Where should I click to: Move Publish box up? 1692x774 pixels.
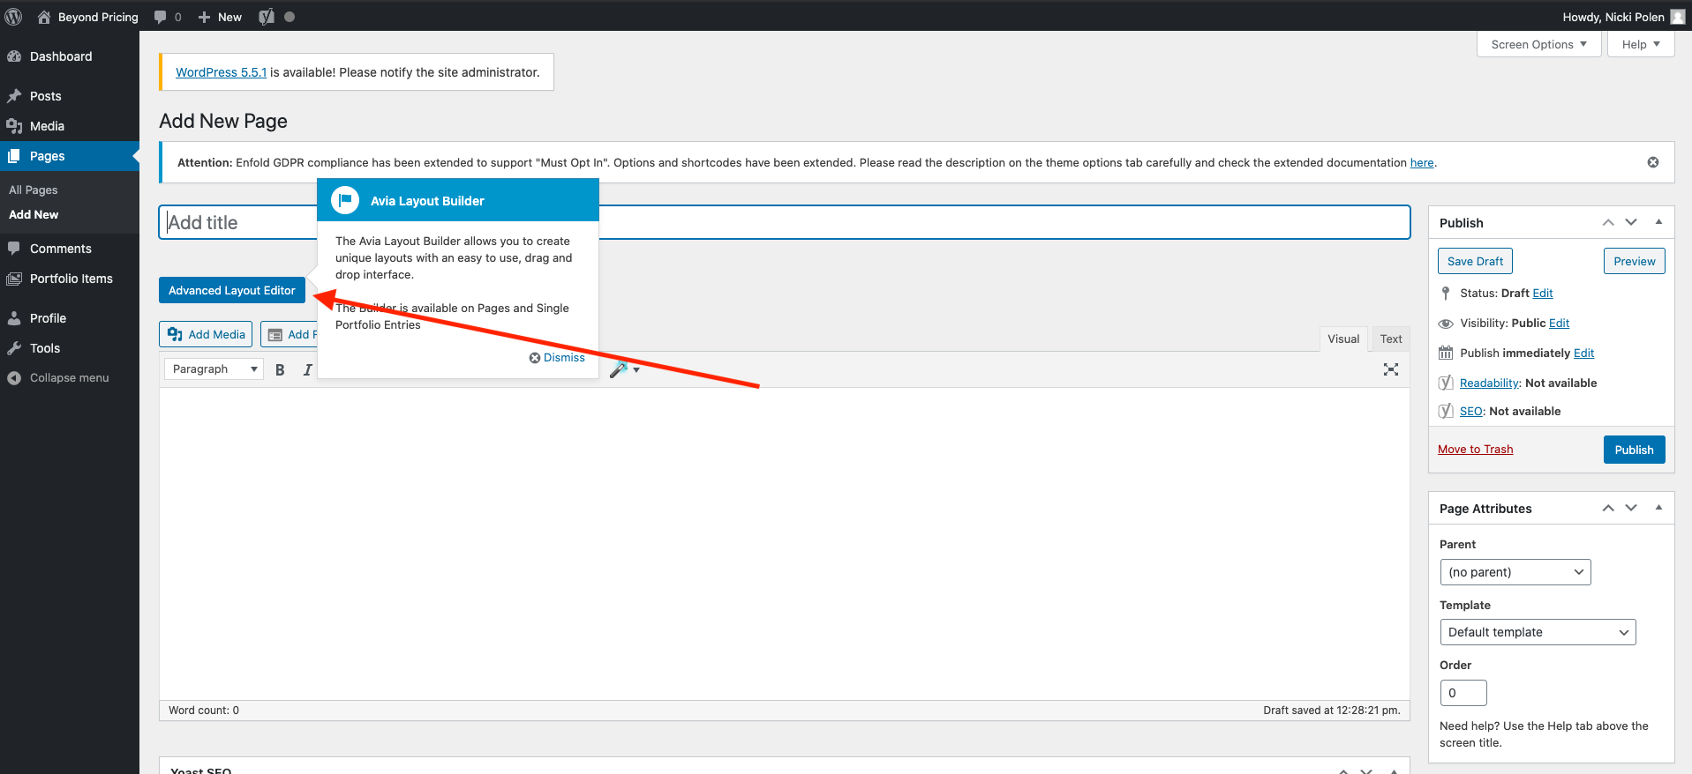[x=1608, y=222]
